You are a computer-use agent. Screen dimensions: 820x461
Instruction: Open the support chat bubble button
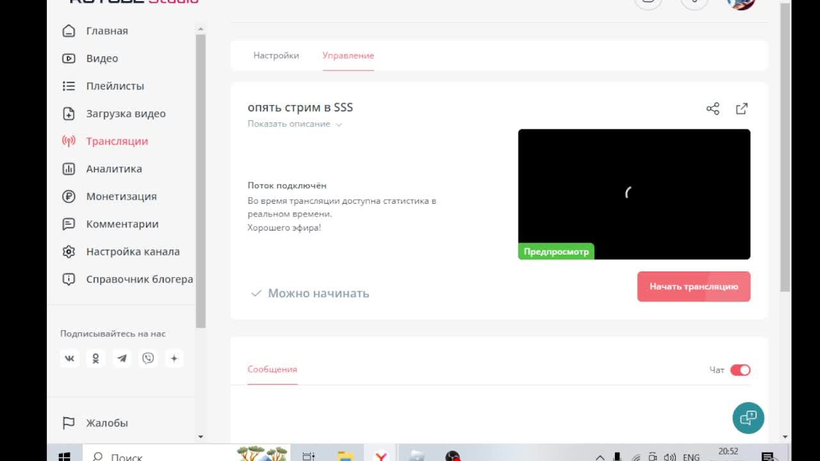(x=748, y=418)
